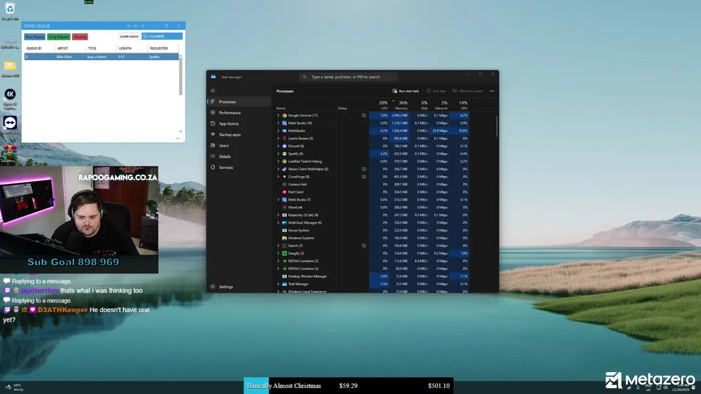Click the Now Playing legend in Song Queue
701x394 pixels.
35,37
